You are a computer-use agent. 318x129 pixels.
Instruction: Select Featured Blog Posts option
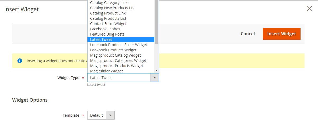107,34
